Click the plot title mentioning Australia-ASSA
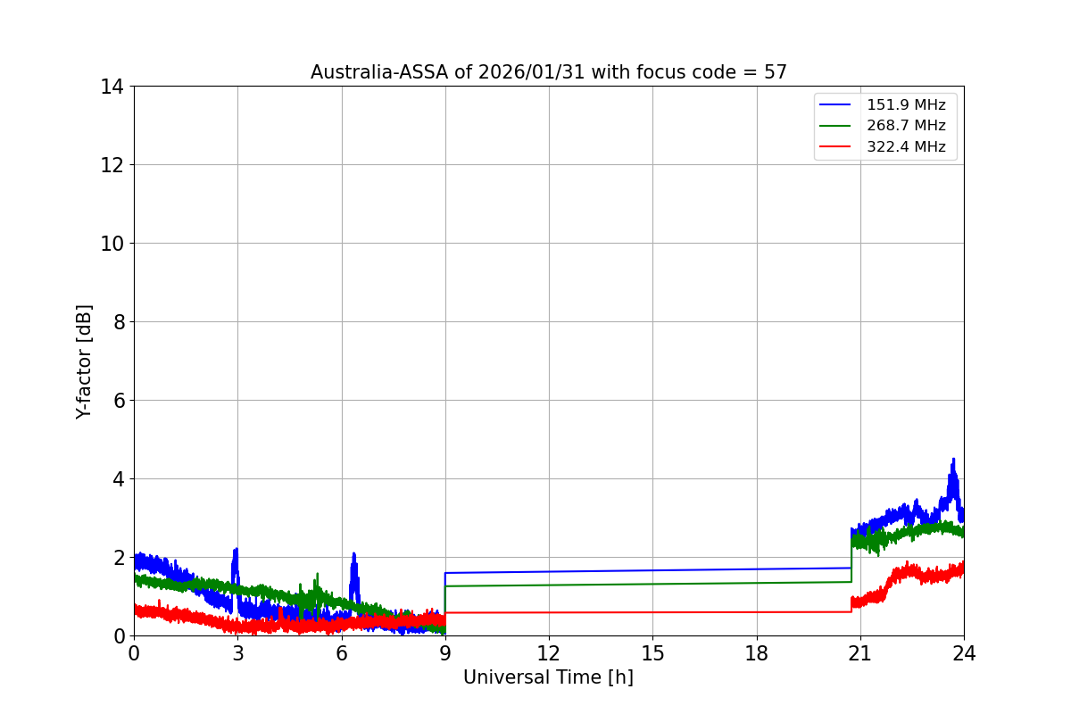The image size is (1071, 714). (x=549, y=72)
